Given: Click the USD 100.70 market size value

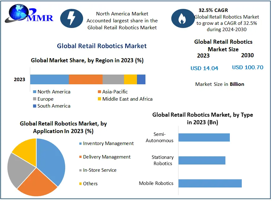Looking at the screenshot, I should tap(247, 67).
